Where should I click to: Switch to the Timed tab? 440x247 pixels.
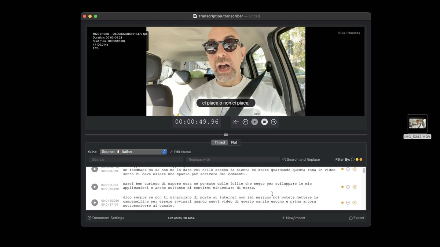click(x=220, y=142)
